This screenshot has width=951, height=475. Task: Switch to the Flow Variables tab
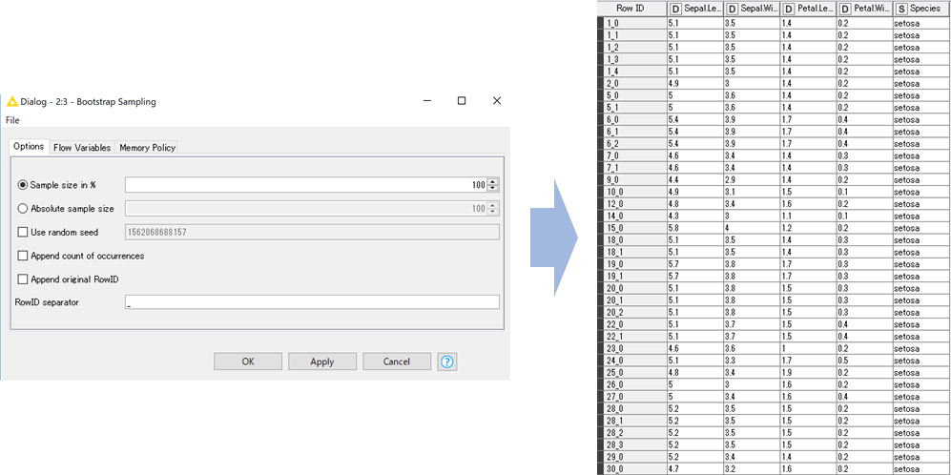(82, 148)
